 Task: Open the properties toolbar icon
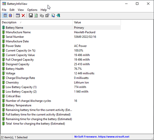click(47, 16)
